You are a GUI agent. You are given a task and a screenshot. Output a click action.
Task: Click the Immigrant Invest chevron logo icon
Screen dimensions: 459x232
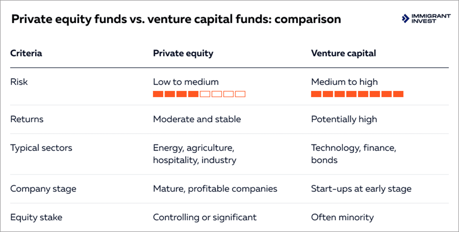tap(405, 19)
